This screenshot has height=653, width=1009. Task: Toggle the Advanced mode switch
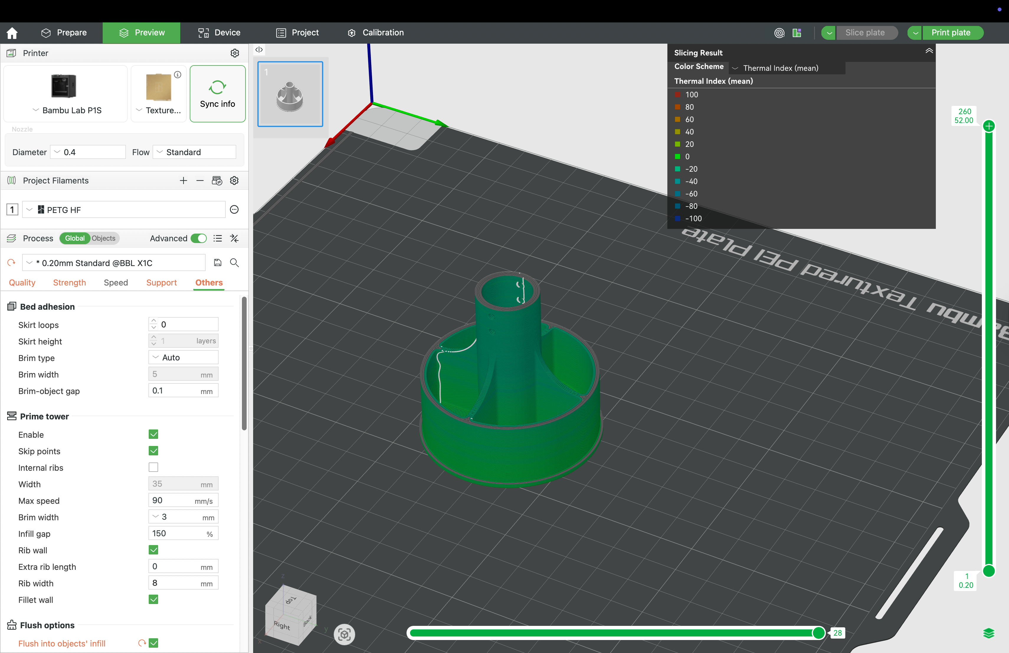click(199, 238)
